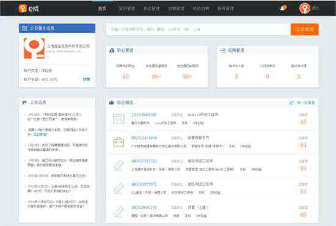Click the blue link inside the second announcement

pyautogui.click(x=40, y=134)
